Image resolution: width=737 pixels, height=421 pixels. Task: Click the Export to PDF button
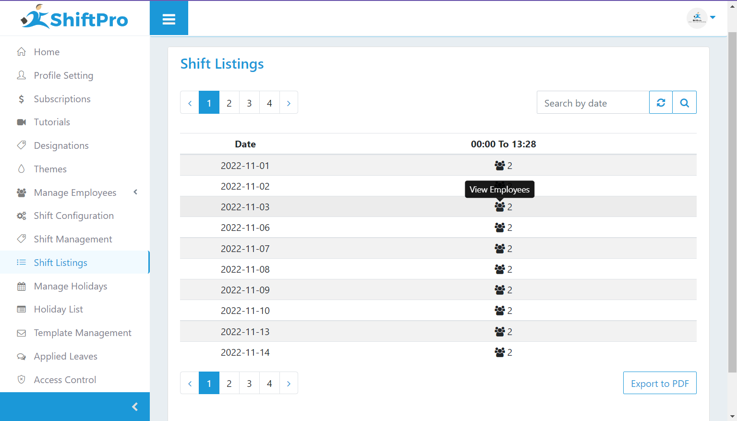tap(659, 383)
